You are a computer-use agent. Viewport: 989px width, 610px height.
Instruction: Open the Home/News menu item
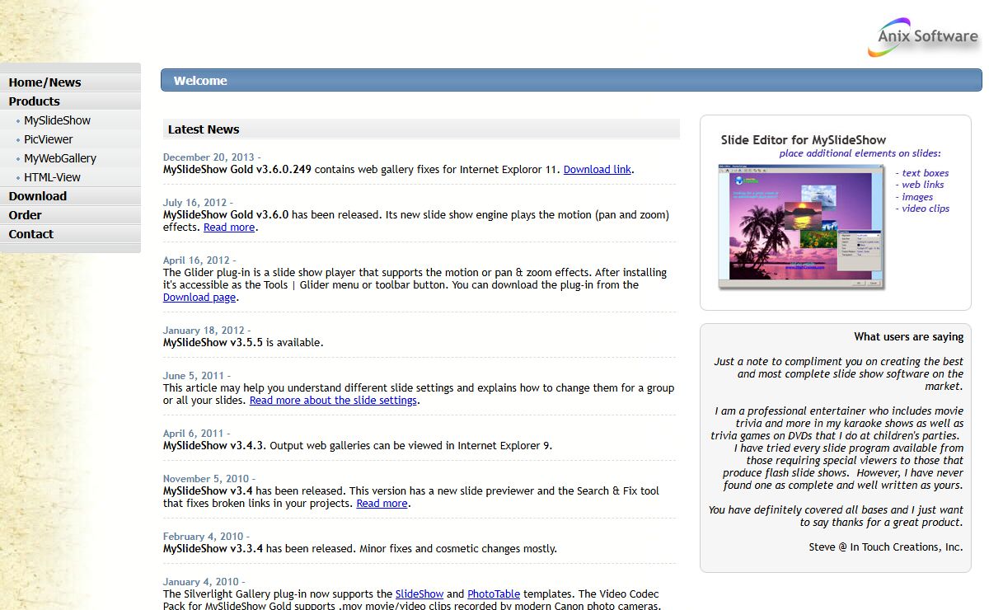pos(45,82)
